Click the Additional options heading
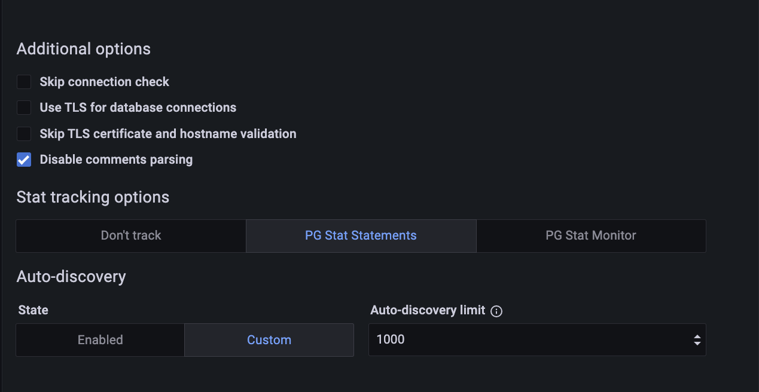Viewport: 759px width, 392px height. (83, 49)
